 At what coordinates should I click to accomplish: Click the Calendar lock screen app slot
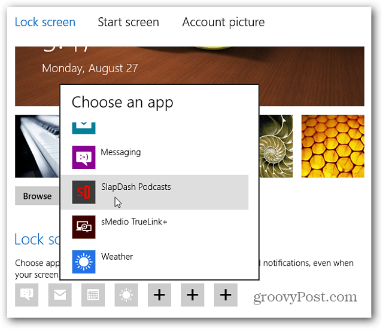pyautogui.click(x=93, y=295)
